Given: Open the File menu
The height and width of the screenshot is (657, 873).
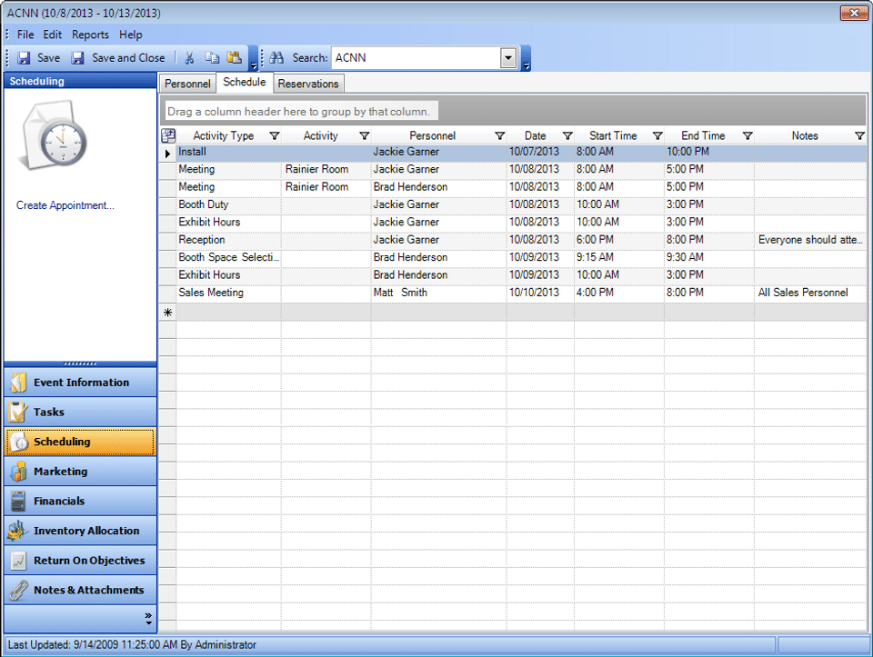Looking at the screenshot, I should click(25, 35).
